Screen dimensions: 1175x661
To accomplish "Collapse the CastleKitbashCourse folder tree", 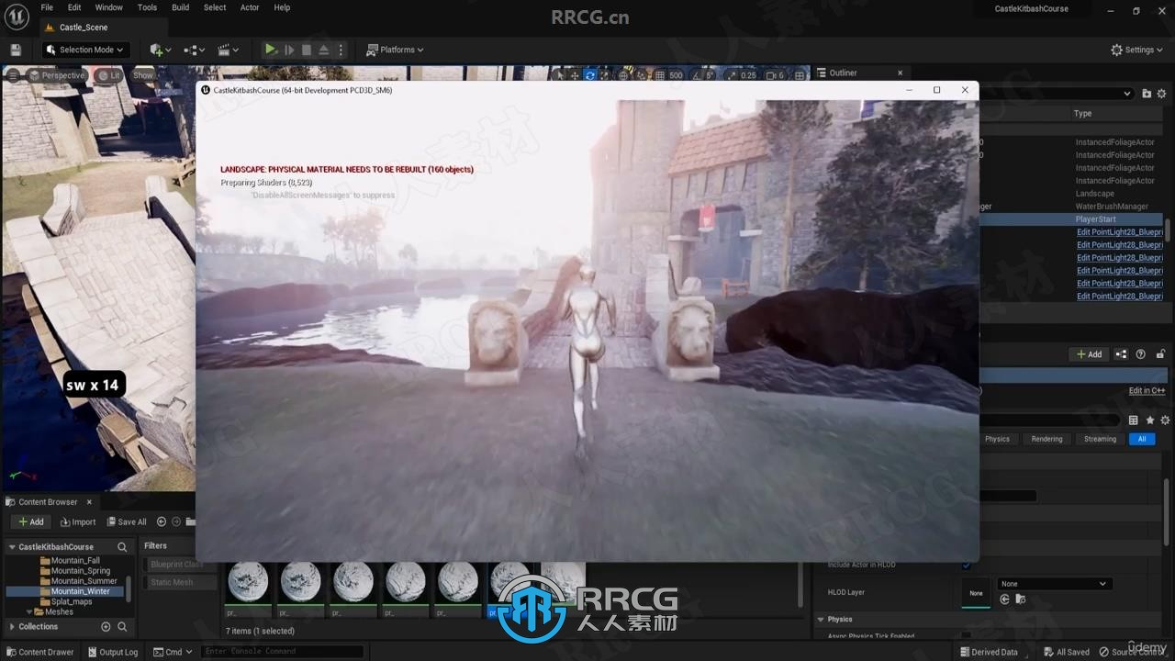I will point(12,547).
